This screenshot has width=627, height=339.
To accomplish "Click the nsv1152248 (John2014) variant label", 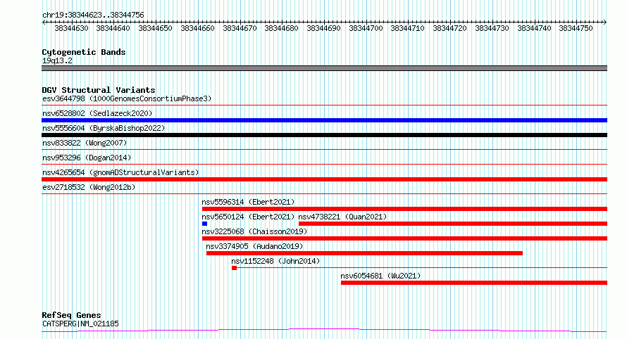I will click(x=275, y=261).
